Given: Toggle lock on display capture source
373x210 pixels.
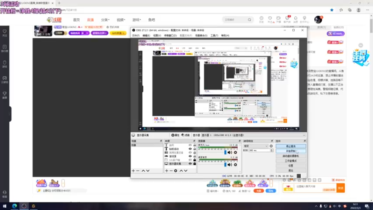Looking at the screenshot, I should 194,164.
